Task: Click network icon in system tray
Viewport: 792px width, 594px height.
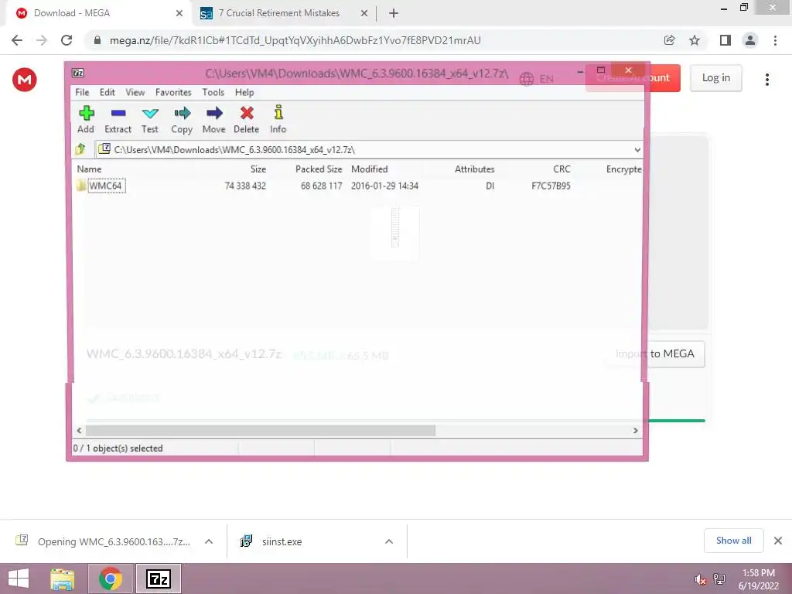Action: [719, 579]
